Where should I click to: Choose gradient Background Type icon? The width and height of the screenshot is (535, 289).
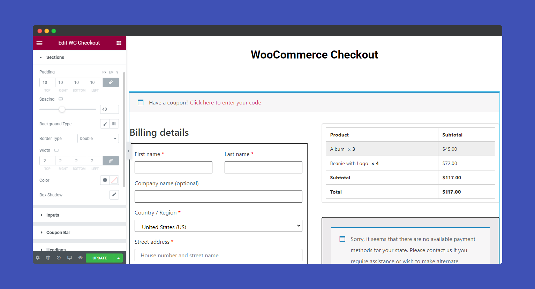(114, 124)
